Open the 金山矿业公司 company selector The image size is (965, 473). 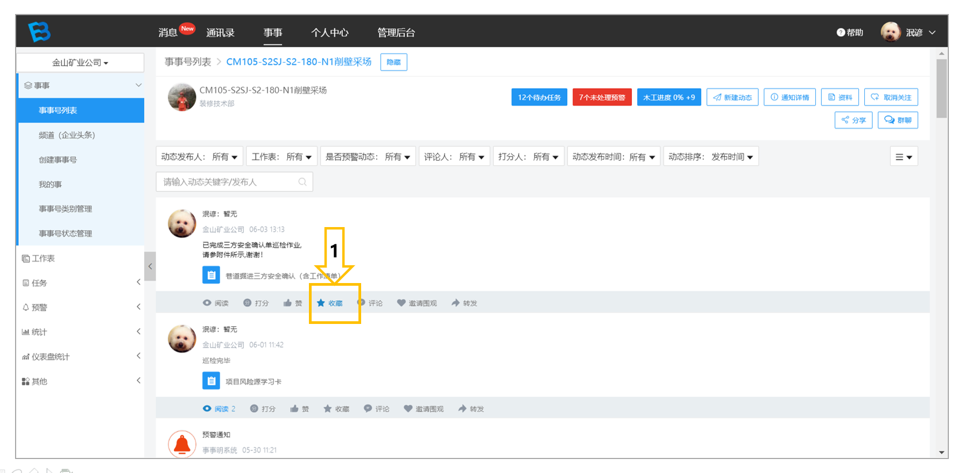coord(80,62)
